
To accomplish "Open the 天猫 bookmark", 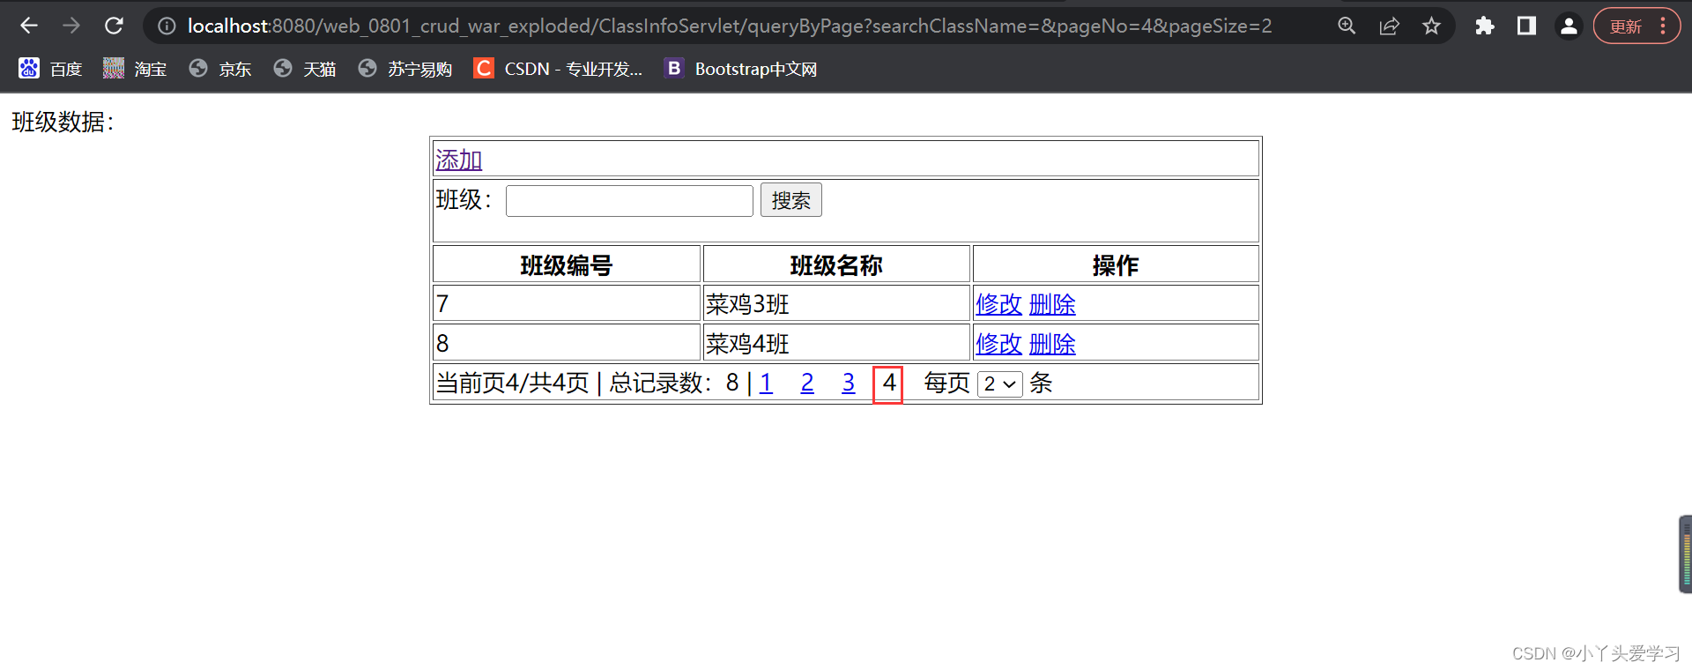I will point(305,69).
